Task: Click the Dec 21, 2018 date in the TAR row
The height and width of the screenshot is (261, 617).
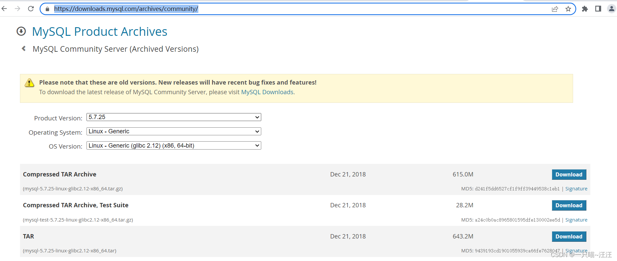Action: 348,236
